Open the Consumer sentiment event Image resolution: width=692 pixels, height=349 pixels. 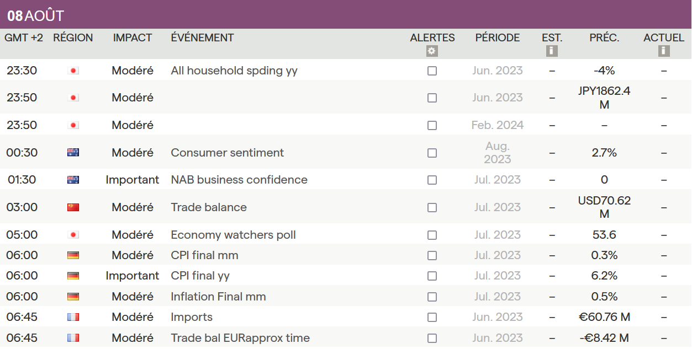(x=227, y=153)
